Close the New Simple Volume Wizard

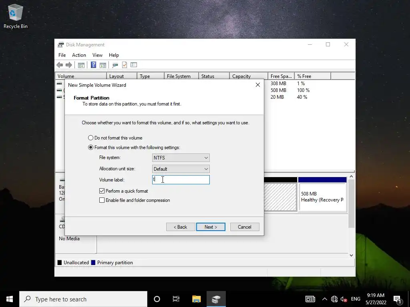257,85
